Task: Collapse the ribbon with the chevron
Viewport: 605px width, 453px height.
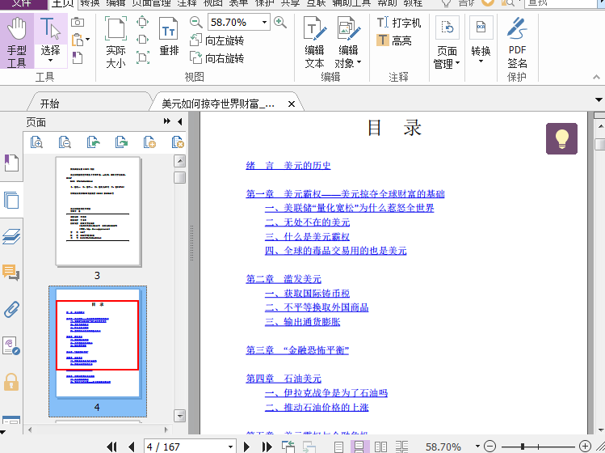Action: (x=596, y=77)
